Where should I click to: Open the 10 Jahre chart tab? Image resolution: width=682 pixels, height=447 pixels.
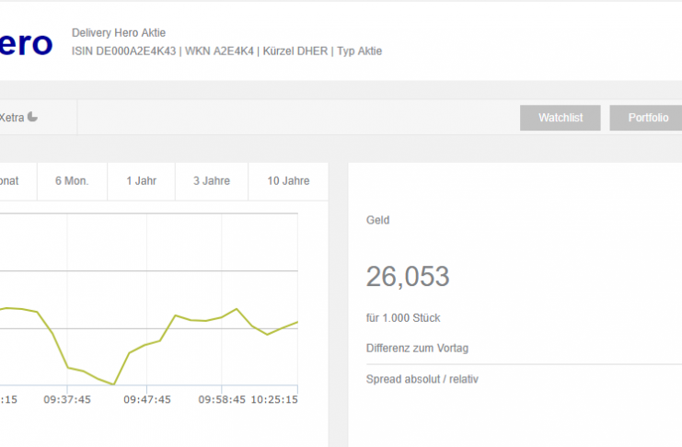tap(288, 181)
